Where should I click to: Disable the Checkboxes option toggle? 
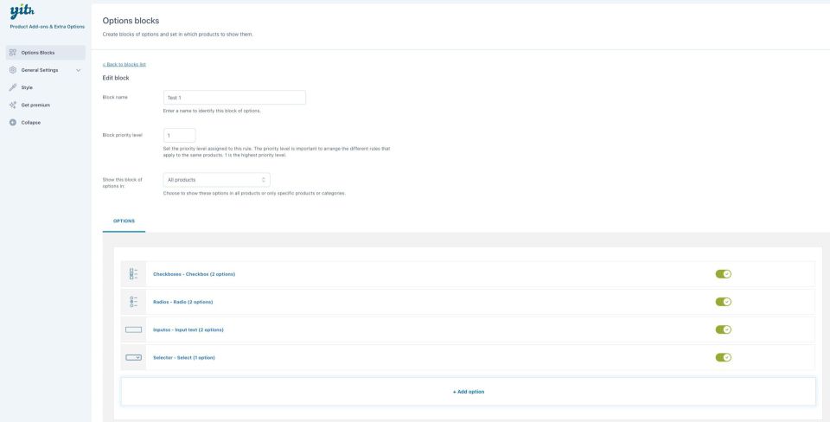[x=723, y=274]
